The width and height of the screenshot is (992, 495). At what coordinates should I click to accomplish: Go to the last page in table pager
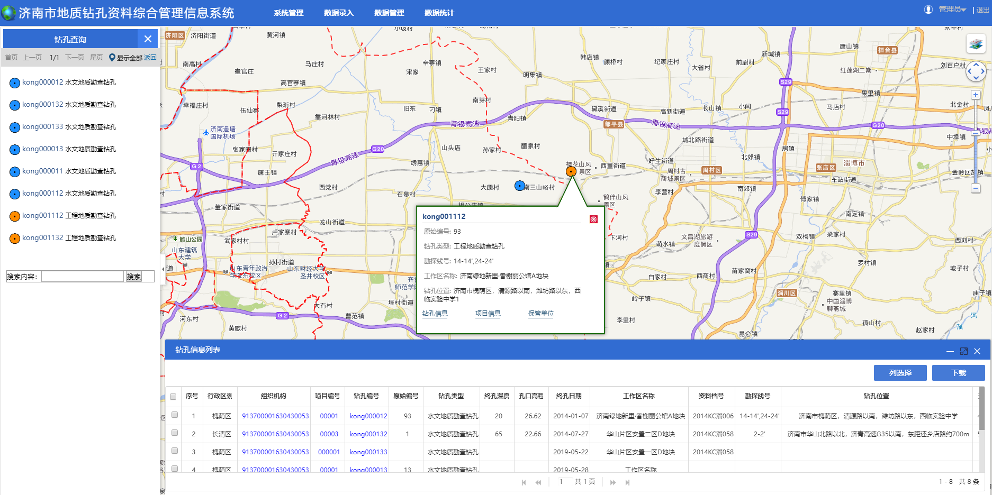627,482
